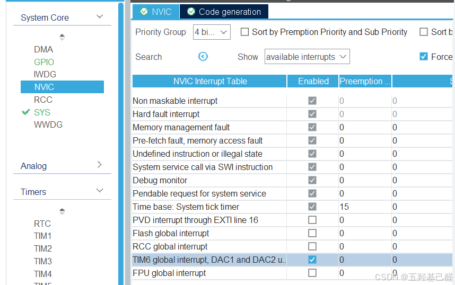Click the sort arrows icon above RTC list
The width and height of the screenshot is (455, 285).
(x=62, y=211)
